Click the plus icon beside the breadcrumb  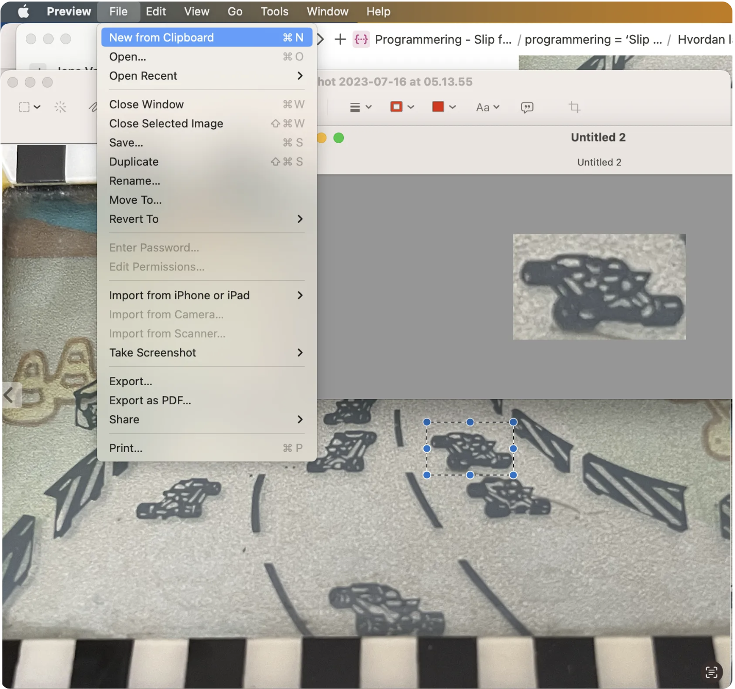pos(340,39)
